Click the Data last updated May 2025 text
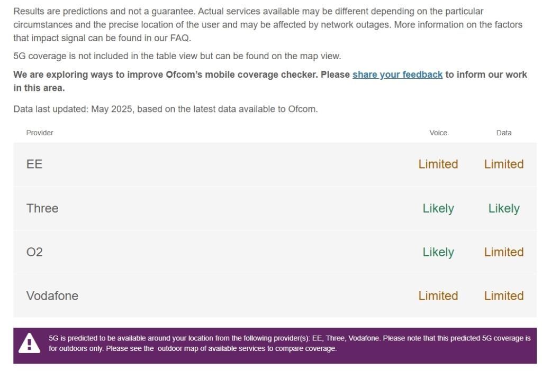 [165, 109]
